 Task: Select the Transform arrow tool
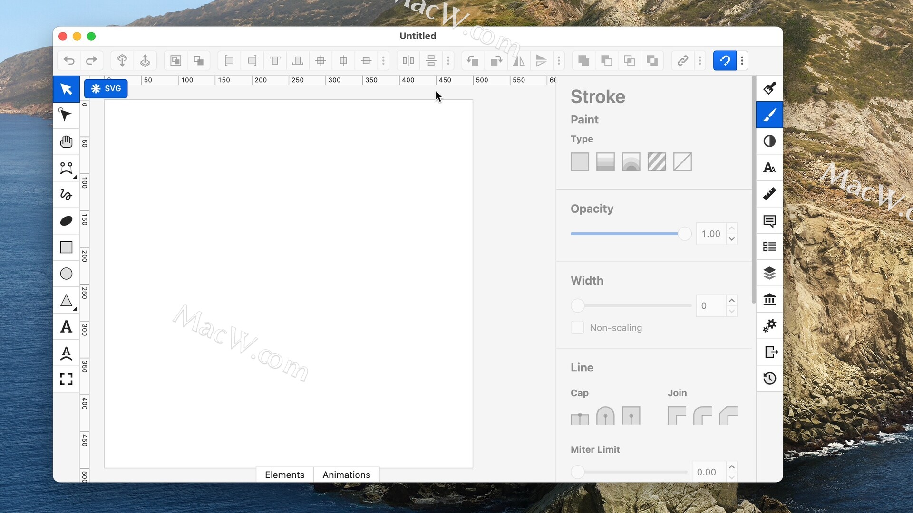pyautogui.click(x=66, y=89)
